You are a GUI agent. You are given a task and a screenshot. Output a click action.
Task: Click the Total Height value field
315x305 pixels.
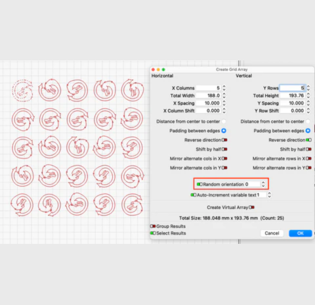pyautogui.click(x=293, y=95)
